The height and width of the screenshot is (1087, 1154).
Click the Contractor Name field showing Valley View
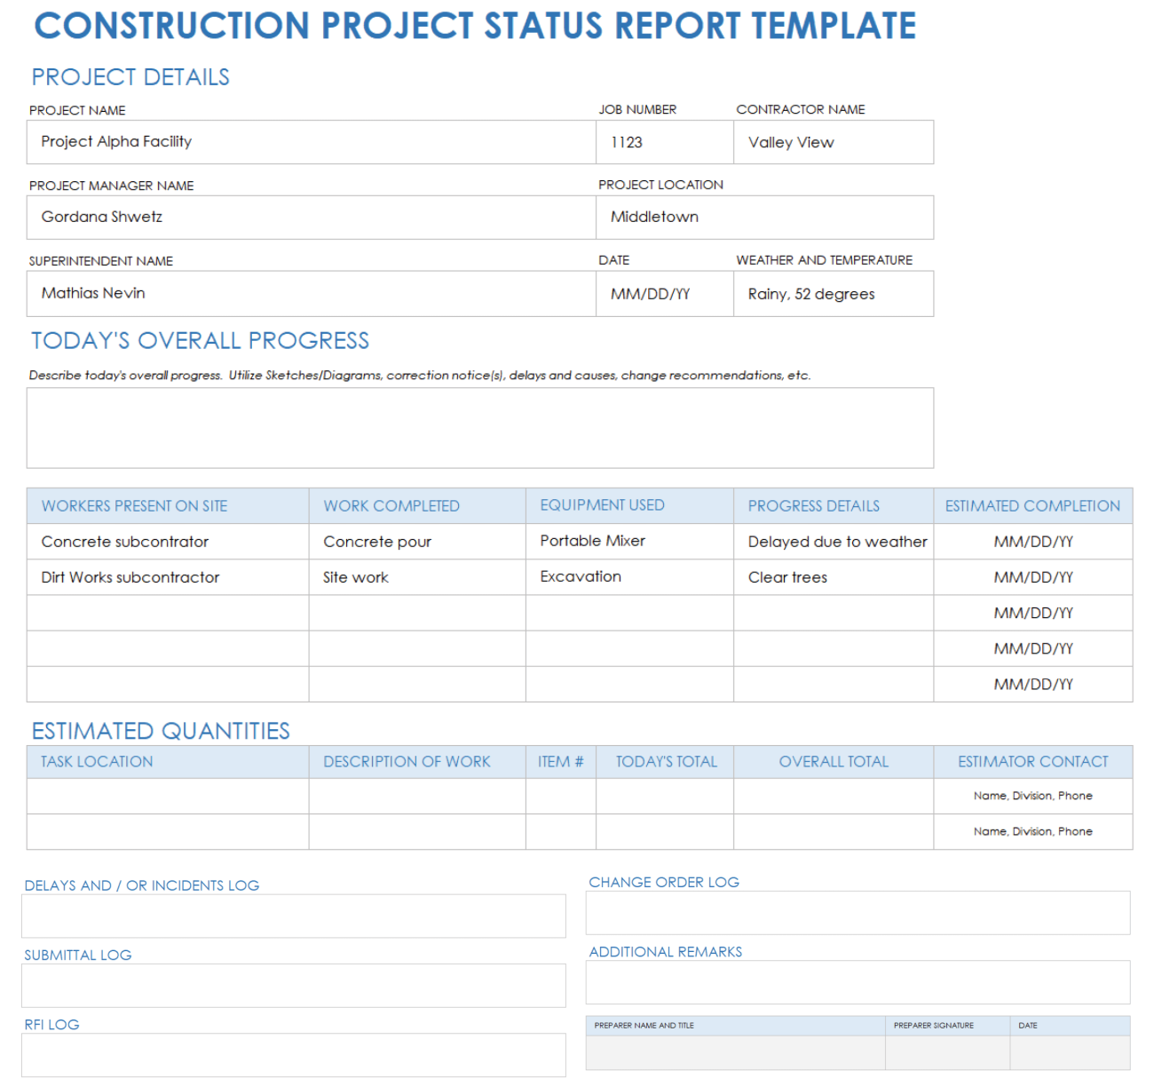(x=833, y=142)
